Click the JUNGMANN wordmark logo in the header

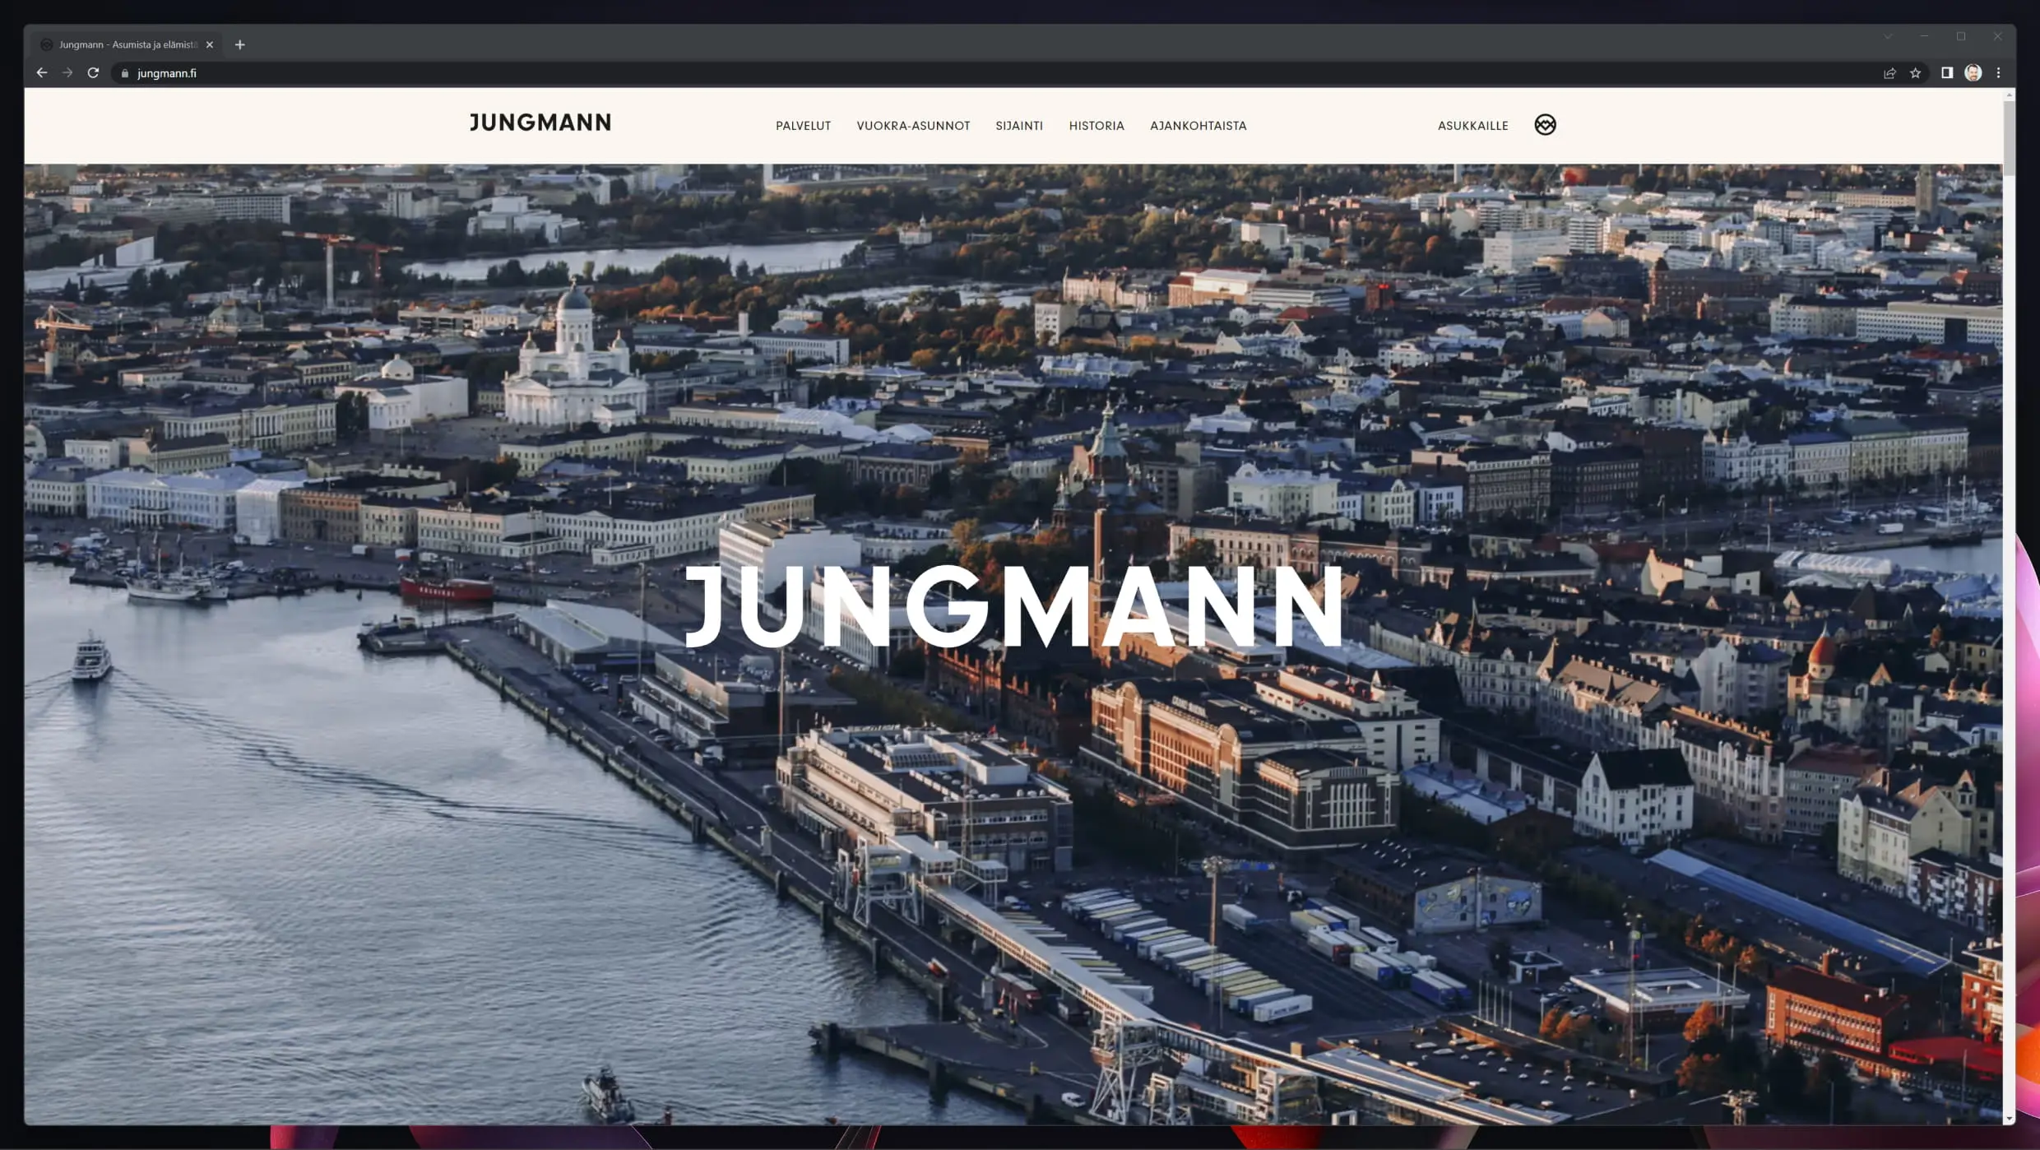540,123
